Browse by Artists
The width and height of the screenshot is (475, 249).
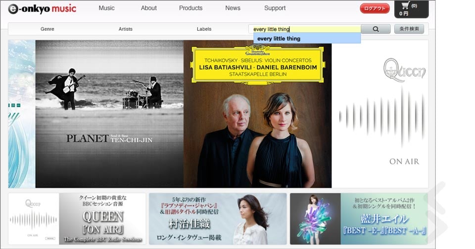(x=125, y=29)
